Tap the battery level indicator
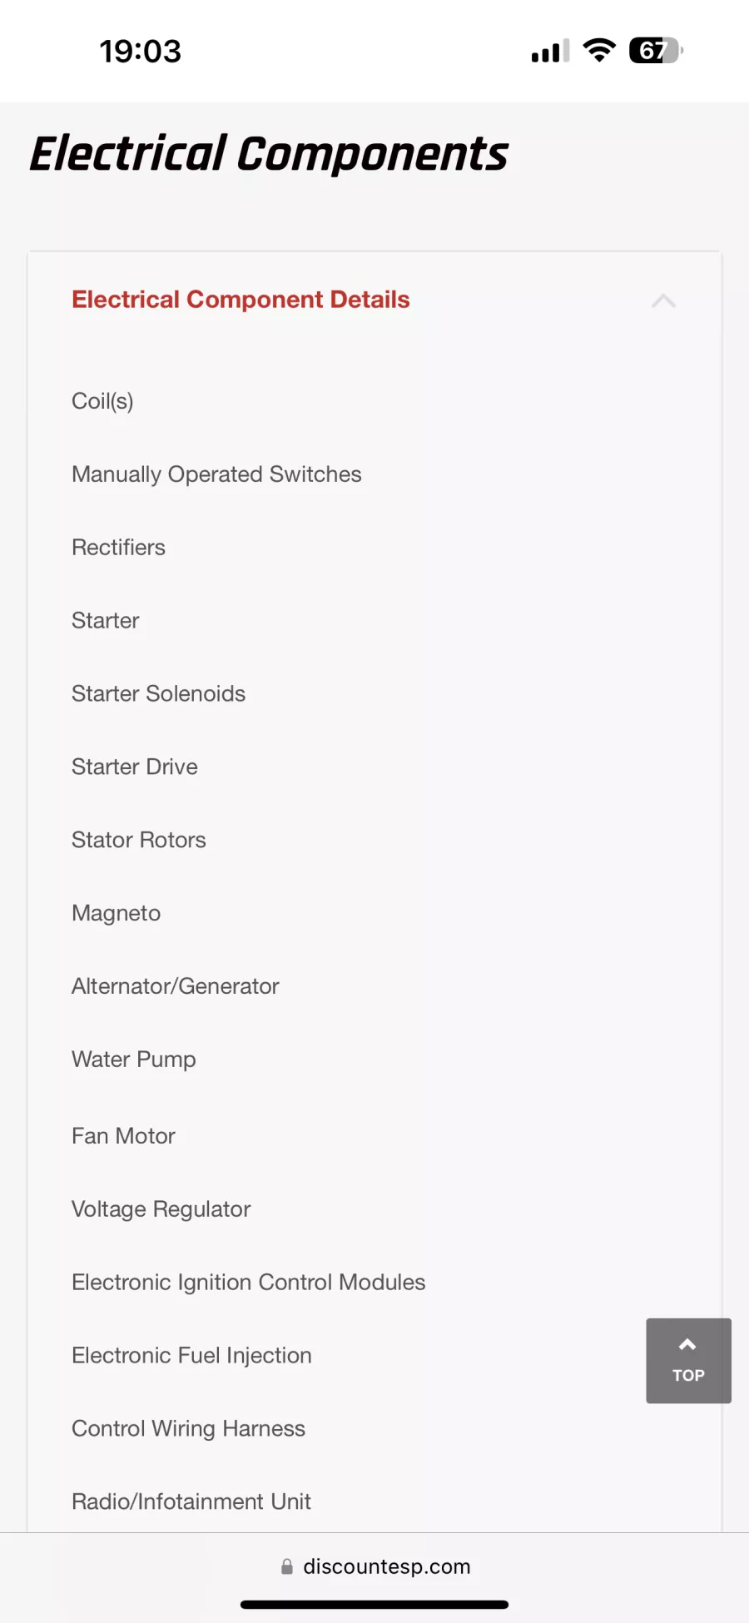The width and height of the screenshot is (749, 1623). 656,51
